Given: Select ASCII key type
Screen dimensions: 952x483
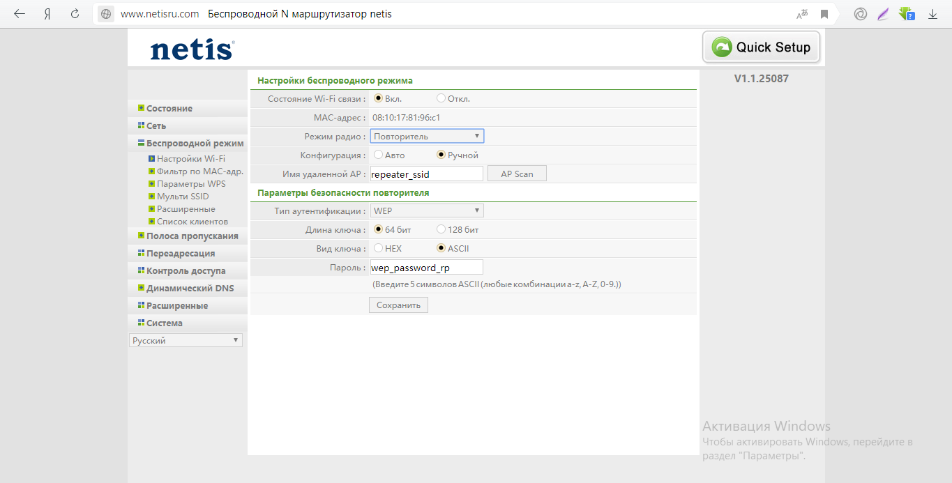Looking at the screenshot, I should click(x=441, y=247).
